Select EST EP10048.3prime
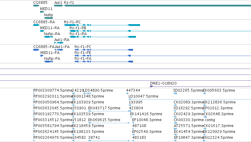 pos(147,120)
